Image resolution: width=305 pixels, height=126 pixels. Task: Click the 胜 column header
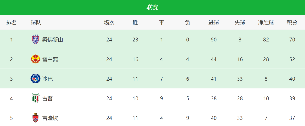coord(135,23)
